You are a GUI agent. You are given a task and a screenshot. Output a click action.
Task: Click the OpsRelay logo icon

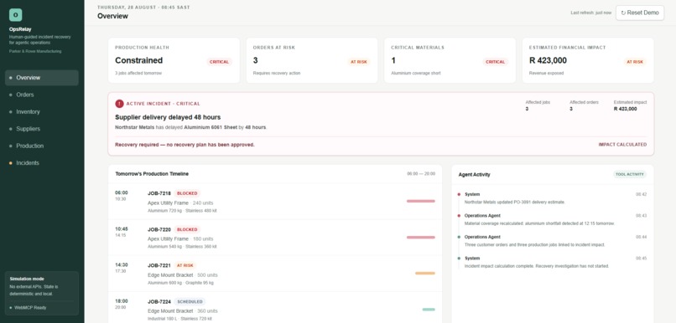[x=16, y=15]
